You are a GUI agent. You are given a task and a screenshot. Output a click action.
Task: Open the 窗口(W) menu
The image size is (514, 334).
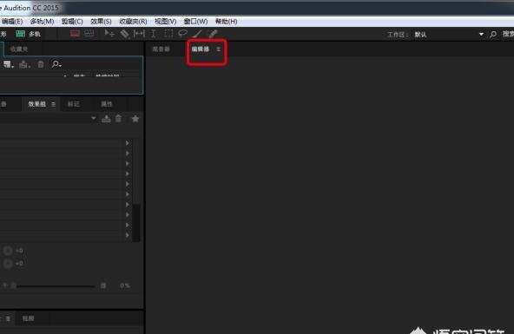coord(195,22)
